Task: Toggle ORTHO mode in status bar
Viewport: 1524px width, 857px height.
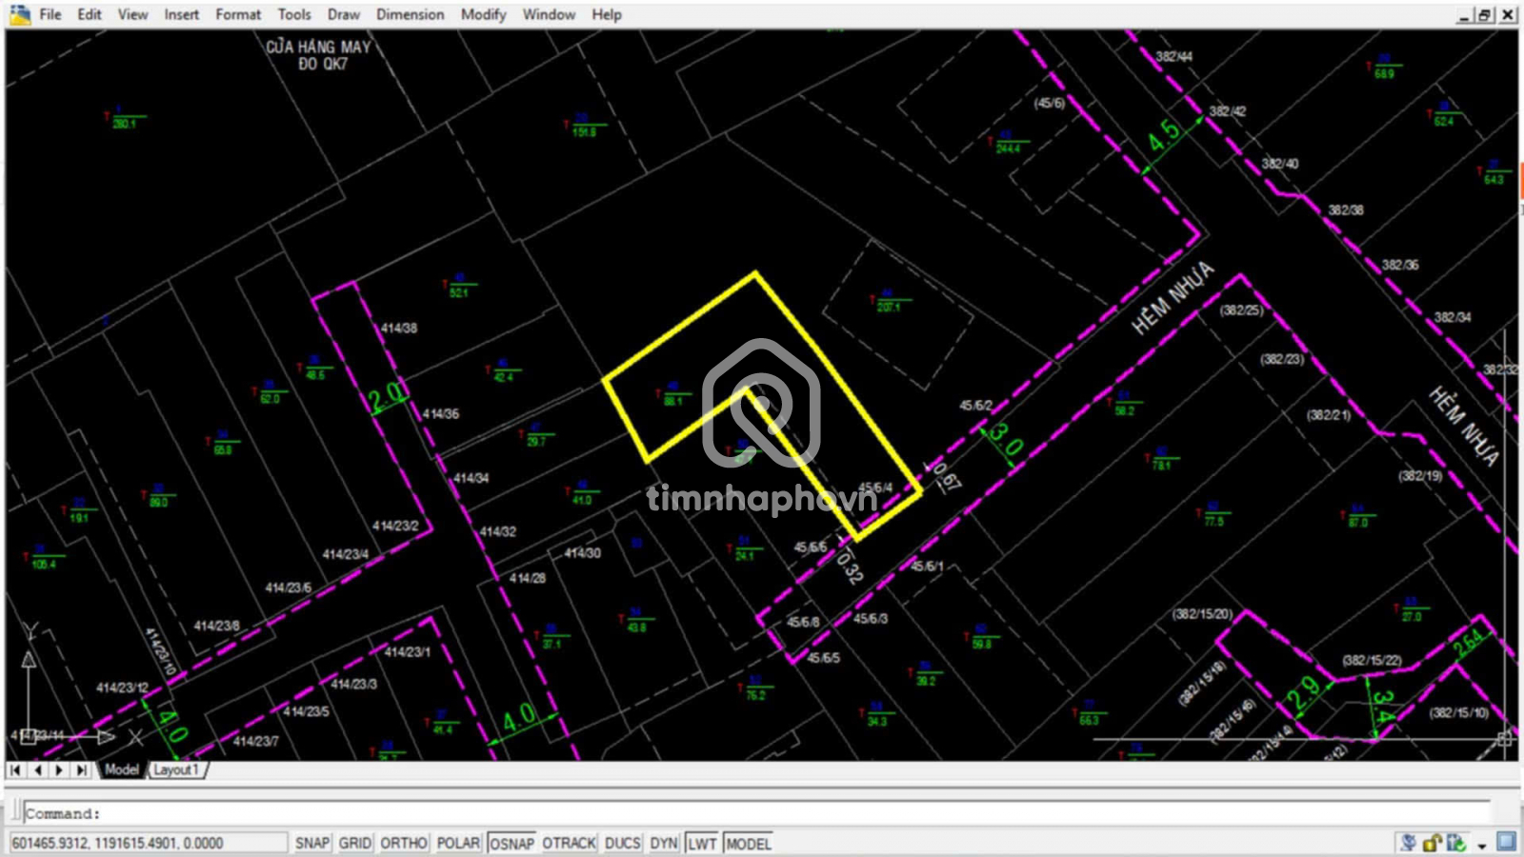Action: [404, 844]
